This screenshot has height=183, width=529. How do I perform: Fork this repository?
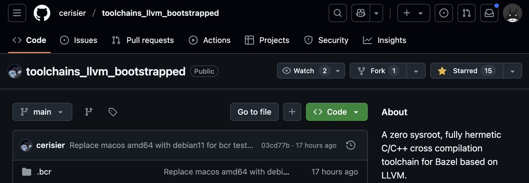(x=378, y=71)
